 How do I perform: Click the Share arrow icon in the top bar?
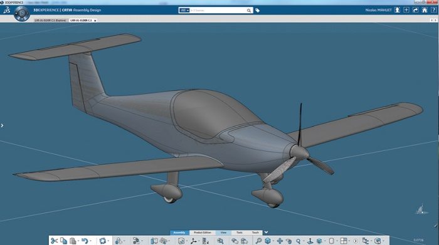[415, 10]
